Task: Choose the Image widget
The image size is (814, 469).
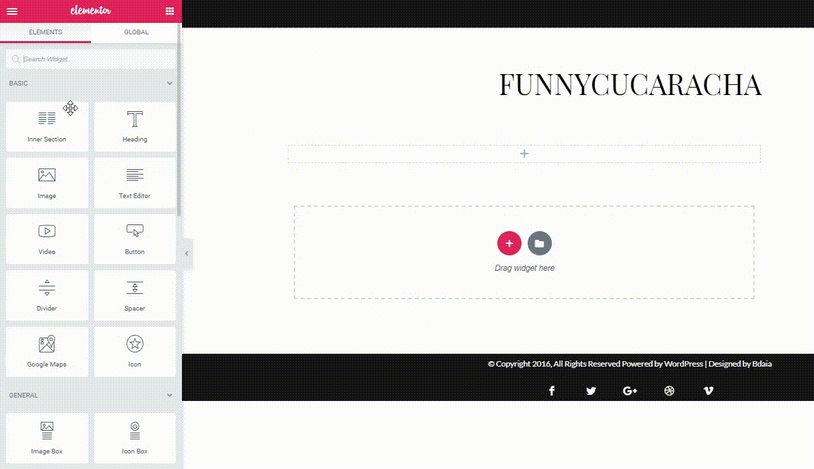Action: pos(47,183)
